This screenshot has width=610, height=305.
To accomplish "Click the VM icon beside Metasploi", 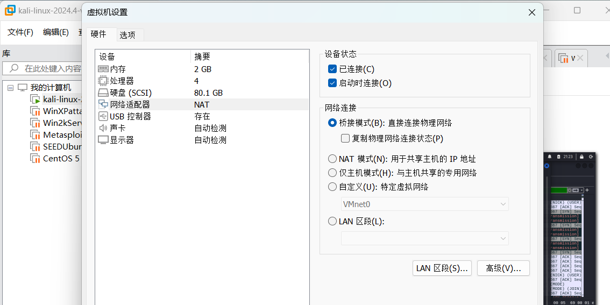I will pyautogui.click(x=36, y=134).
